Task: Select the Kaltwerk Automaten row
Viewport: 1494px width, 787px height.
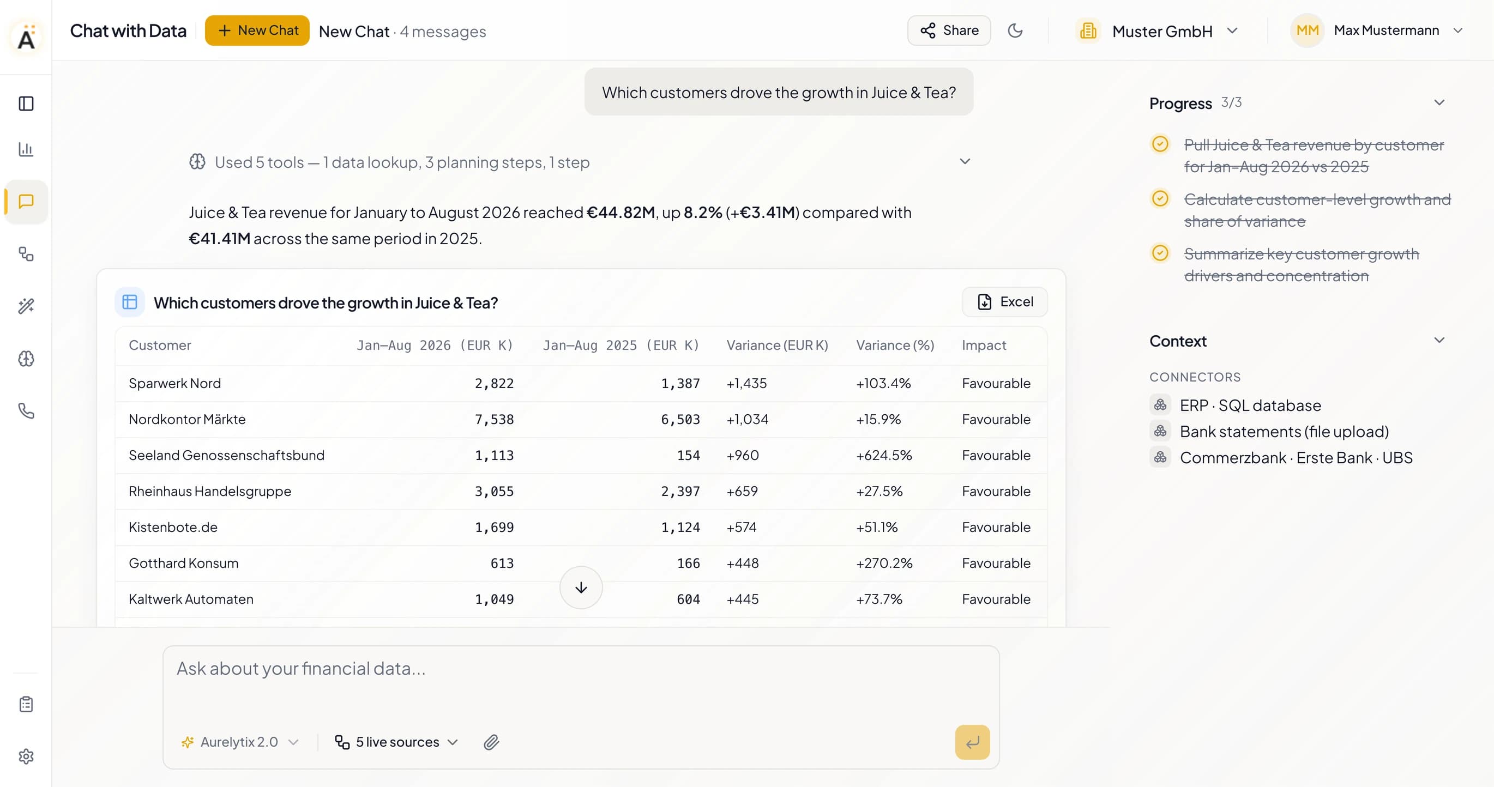Action: (581, 598)
